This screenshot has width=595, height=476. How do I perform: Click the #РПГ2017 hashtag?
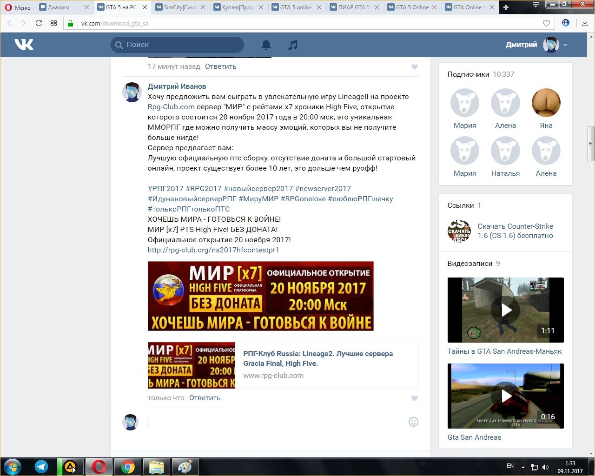(x=165, y=189)
